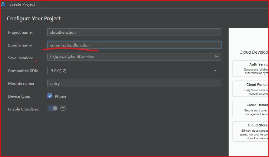Select the Auth Service card
Image resolution: width=269 pixels, height=157 pixels.
click(x=251, y=68)
